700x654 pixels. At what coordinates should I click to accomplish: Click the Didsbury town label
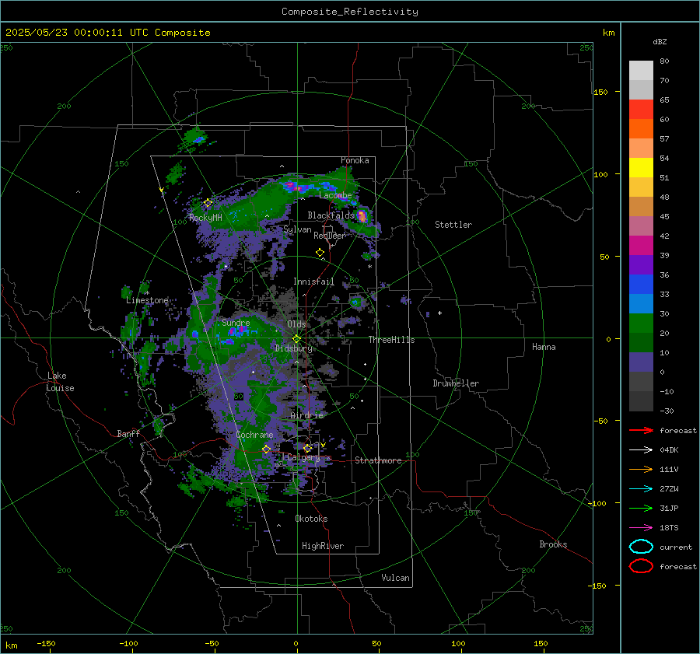point(293,348)
